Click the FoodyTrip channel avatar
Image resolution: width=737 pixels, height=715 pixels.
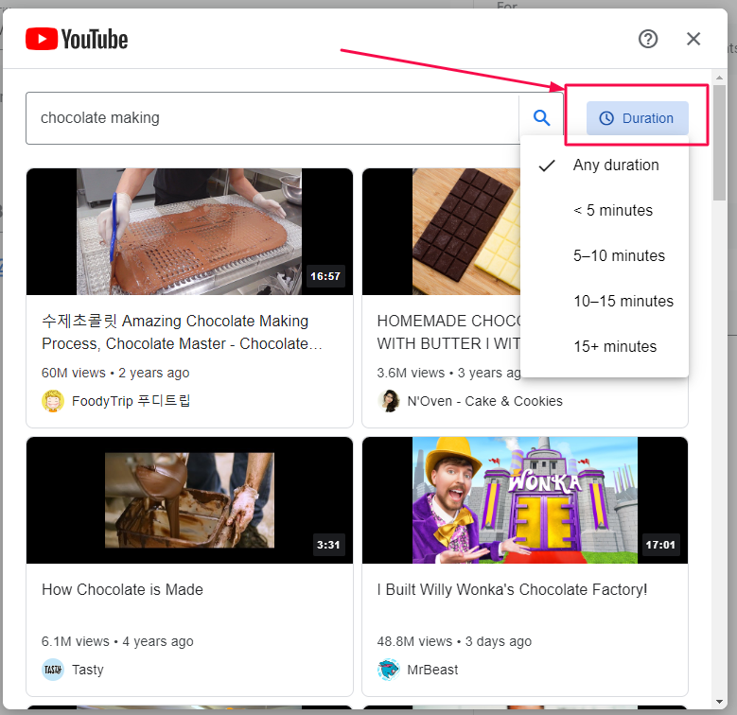53,401
